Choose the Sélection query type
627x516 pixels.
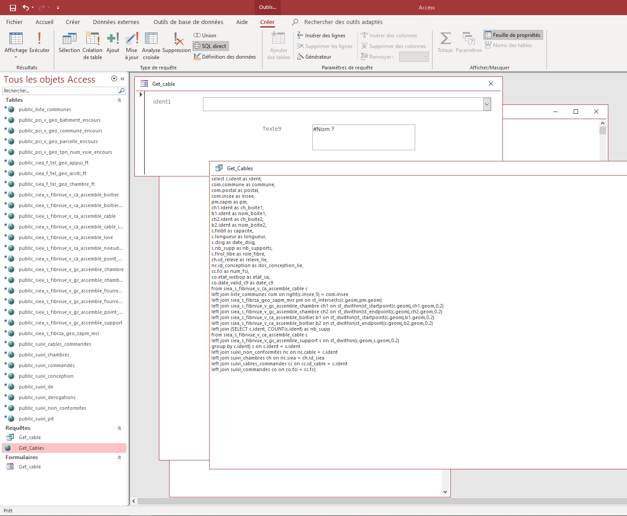click(69, 42)
